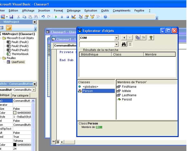Open the Compléments menu
This screenshot has height=151, width=187.
[x=122, y=11]
